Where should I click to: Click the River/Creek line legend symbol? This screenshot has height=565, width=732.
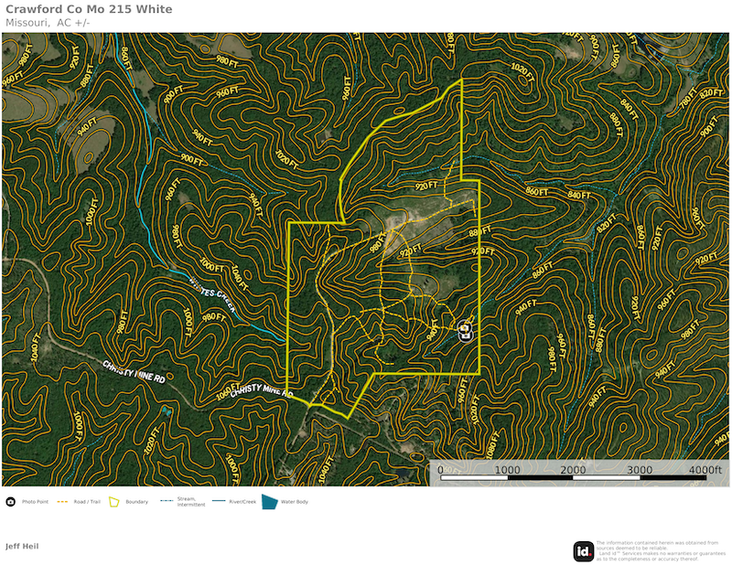pyautogui.click(x=219, y=501)
